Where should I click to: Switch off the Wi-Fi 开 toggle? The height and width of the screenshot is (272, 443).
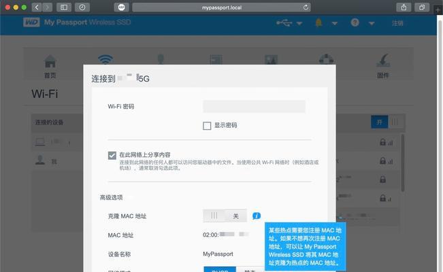387,122
